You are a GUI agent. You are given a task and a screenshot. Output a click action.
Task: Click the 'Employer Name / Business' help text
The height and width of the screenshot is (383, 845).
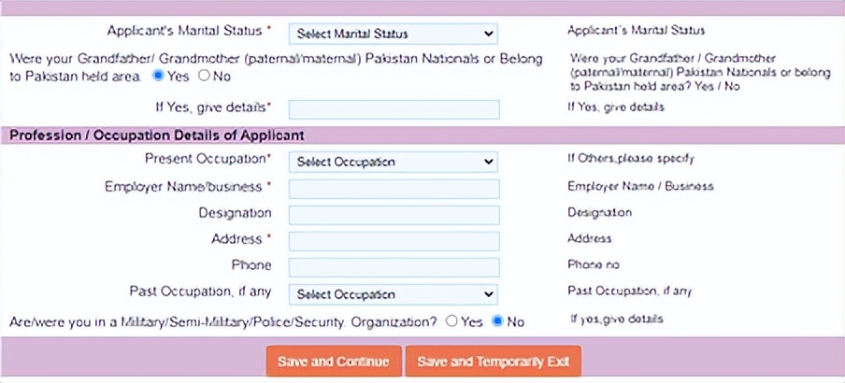coord(640,186)
